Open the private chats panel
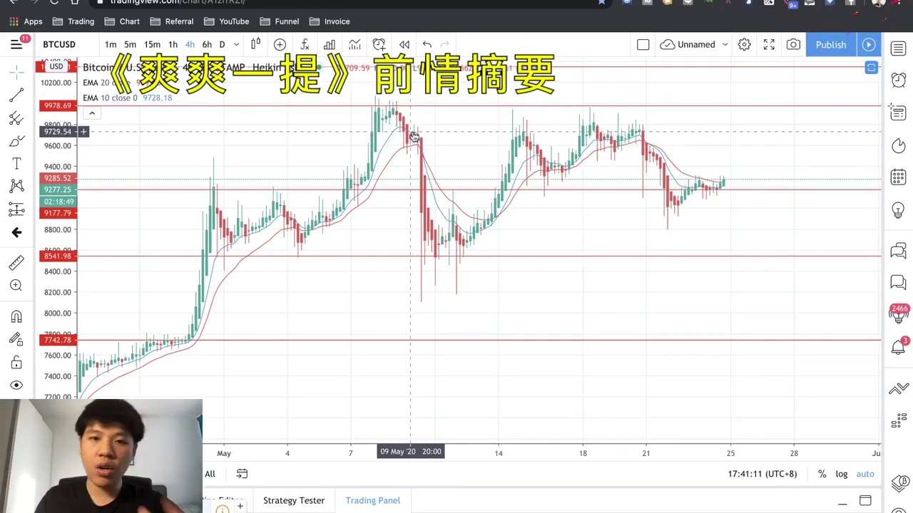 tap(898, 283)
